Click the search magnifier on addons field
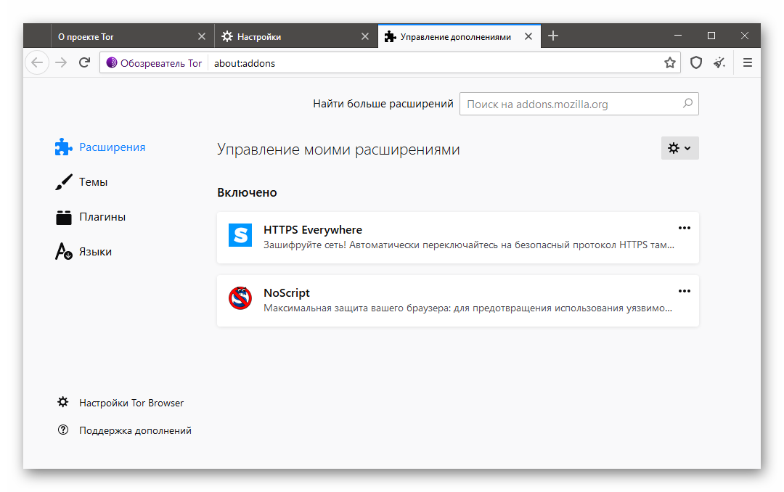This screenshot has width=784, height=492. [x=687, y=104]
